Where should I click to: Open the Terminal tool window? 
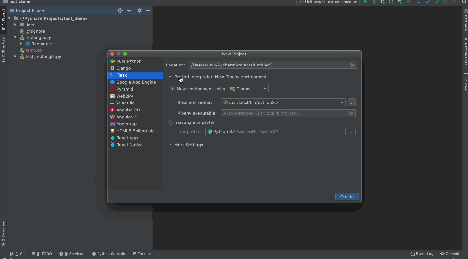pyautogui.click(x=143, y=254)
